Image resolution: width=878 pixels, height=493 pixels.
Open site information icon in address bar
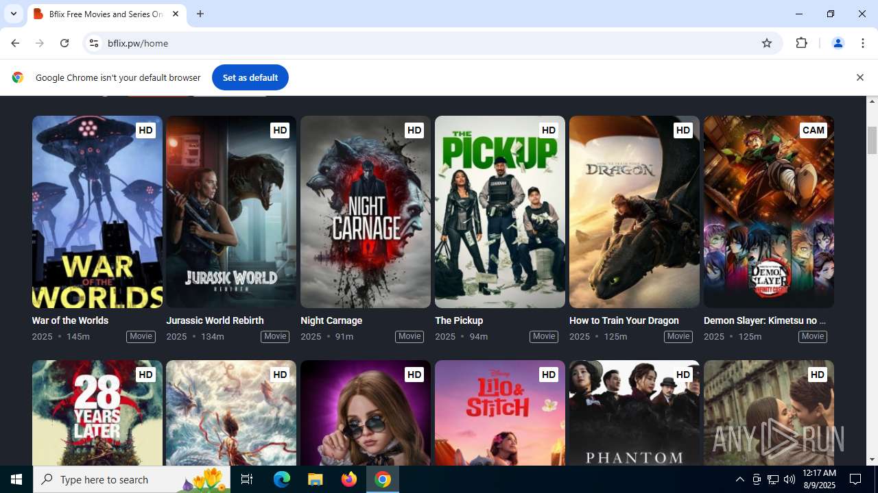[x=94, y=43]
